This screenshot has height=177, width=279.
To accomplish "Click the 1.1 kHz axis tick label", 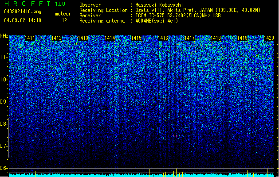I will (4, 58).
